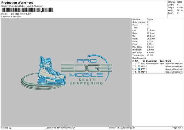Click 'Madeira Classic 40' in stop row 1
The image size is (184, 130).
(174, 63)
